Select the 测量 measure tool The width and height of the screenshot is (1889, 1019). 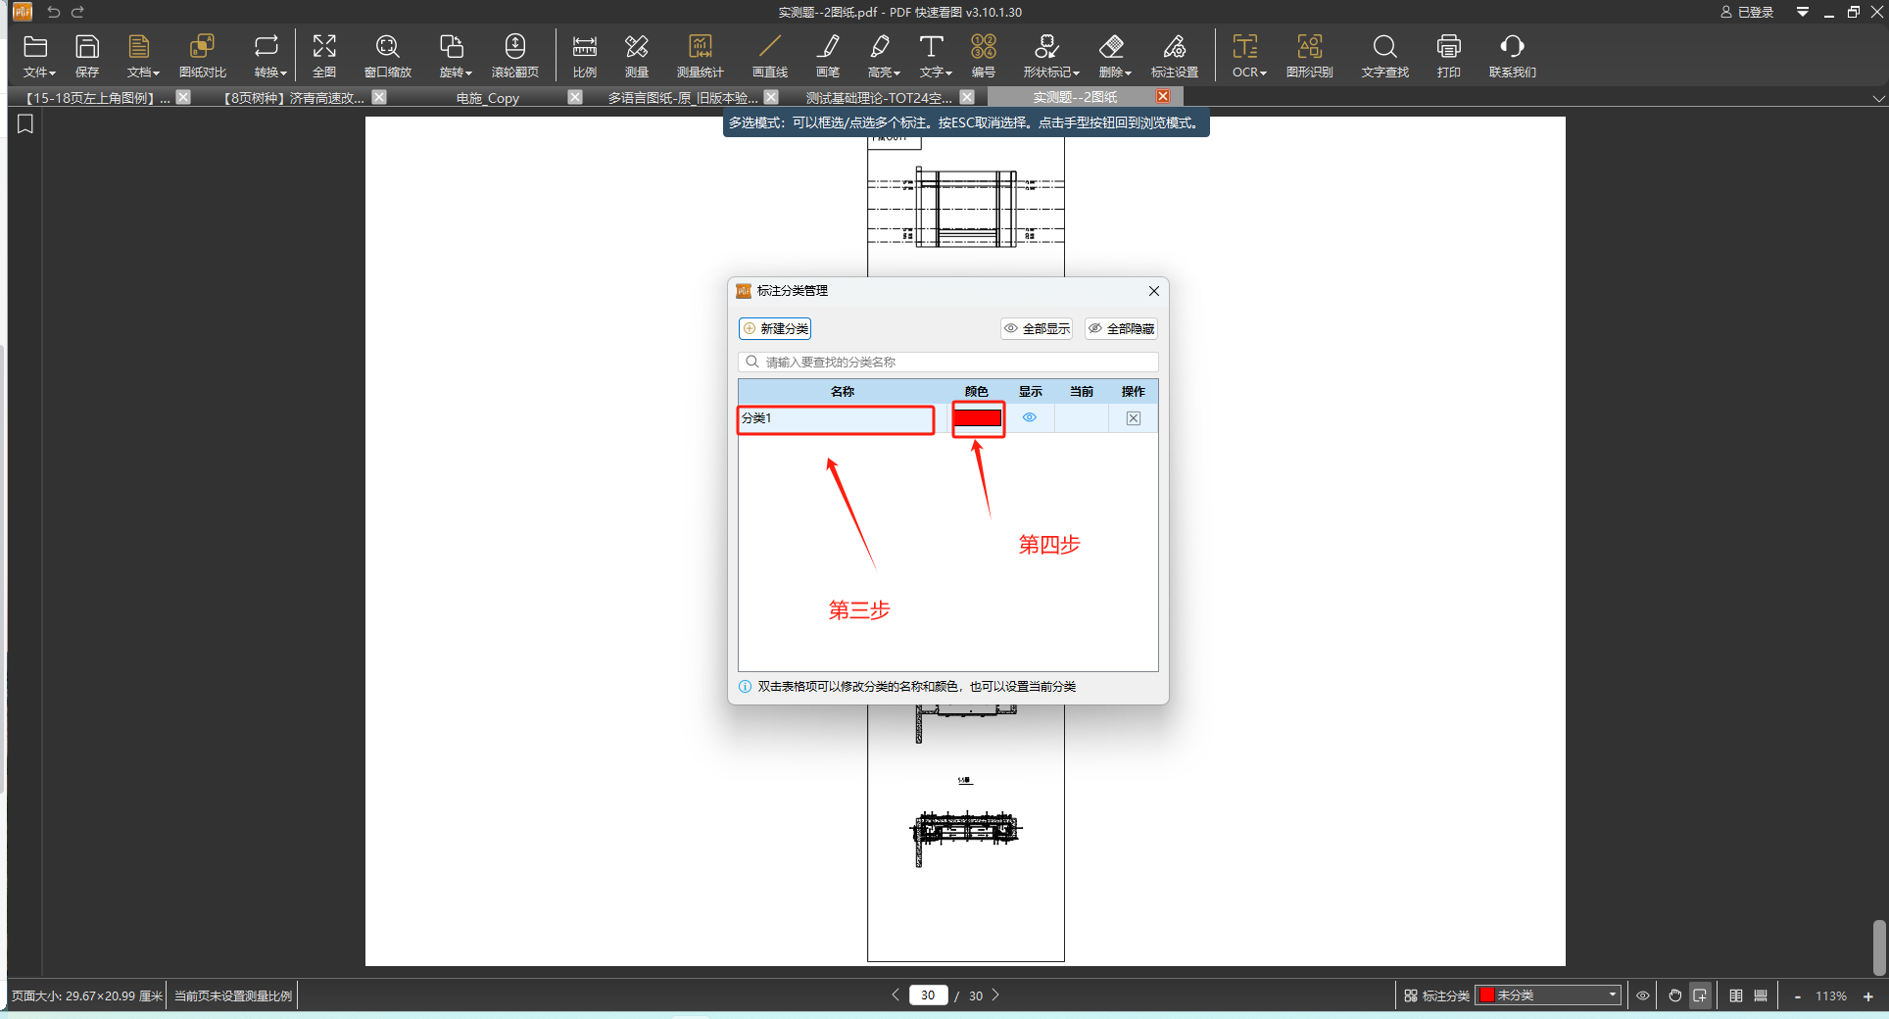point(636,56)
